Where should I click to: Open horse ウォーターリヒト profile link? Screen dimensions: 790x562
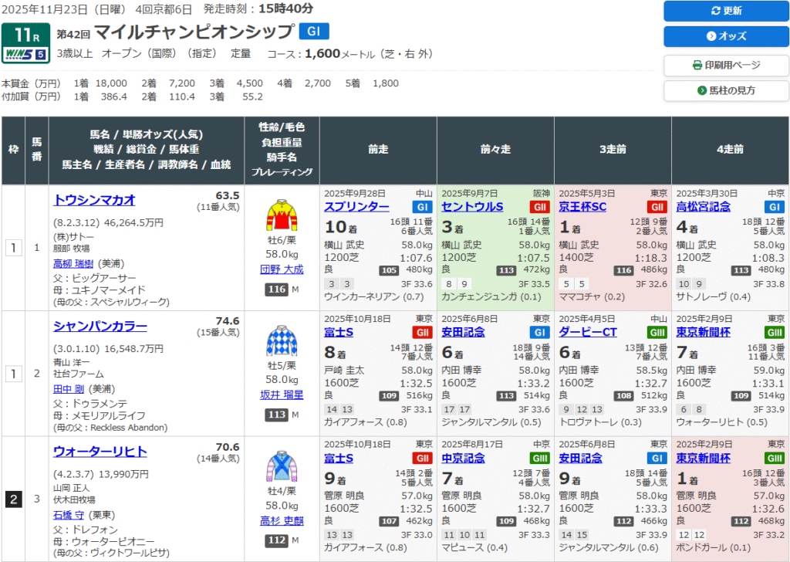click(x=100, y=452)
